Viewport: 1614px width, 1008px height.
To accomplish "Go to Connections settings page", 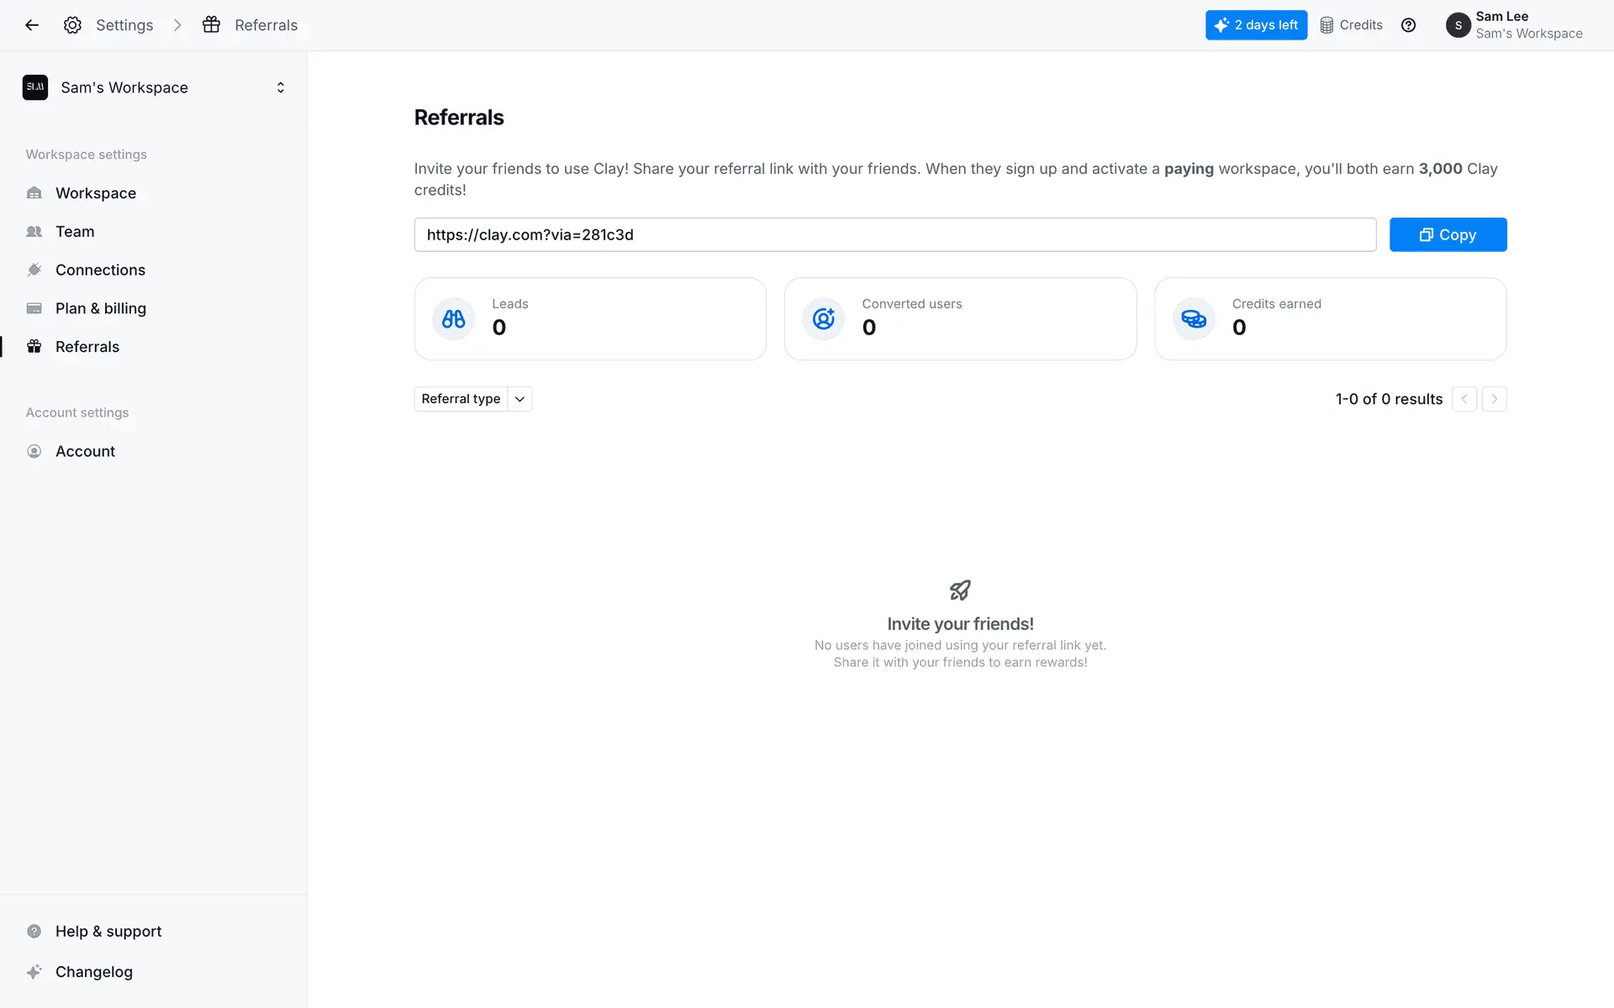I will tap(100, 270).
